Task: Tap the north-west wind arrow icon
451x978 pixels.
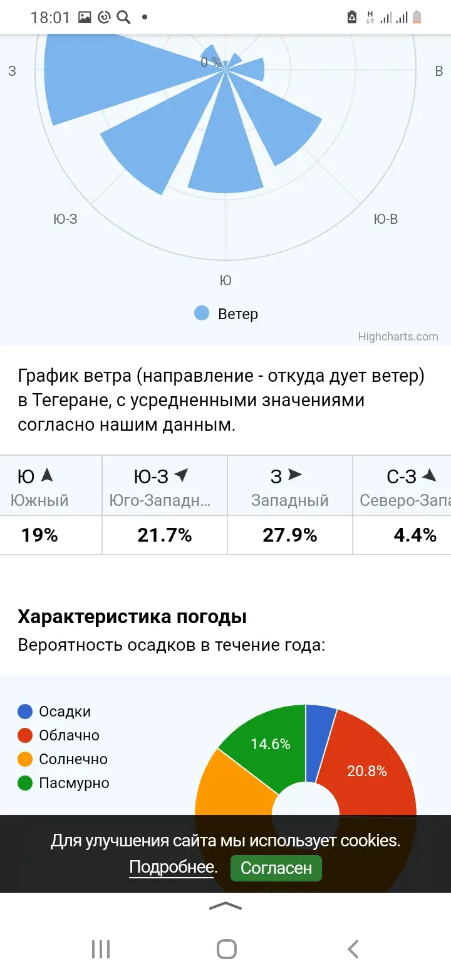Action: point(429,476)
